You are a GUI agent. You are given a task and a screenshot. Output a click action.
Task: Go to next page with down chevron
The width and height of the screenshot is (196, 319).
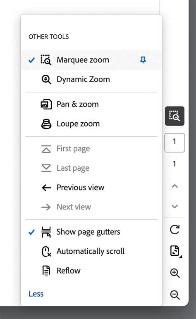click(x=174, y=207)
